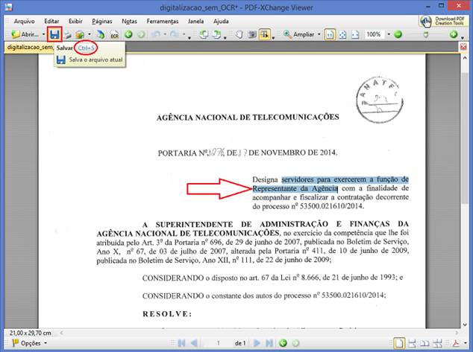The height and width of the screenshot is (352, 473).
Task: Click the zoom slider handle
Action: tap(426, 34)
